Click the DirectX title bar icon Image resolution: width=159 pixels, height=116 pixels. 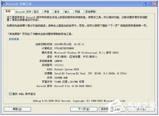click(x=3, y=4)
